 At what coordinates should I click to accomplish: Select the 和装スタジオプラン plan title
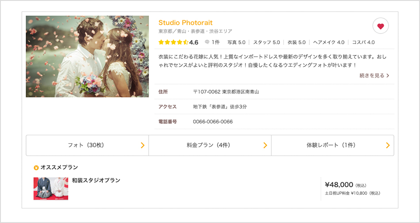click(96, 180)
